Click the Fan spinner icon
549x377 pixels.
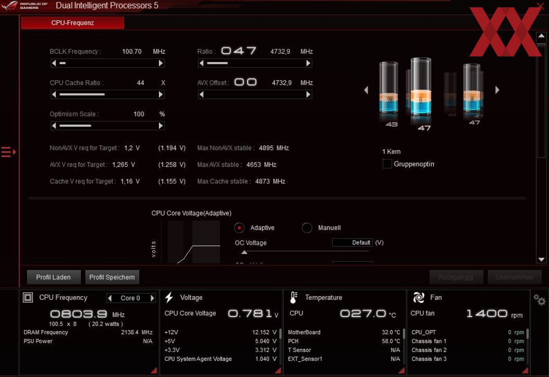(x=419, y=297)
